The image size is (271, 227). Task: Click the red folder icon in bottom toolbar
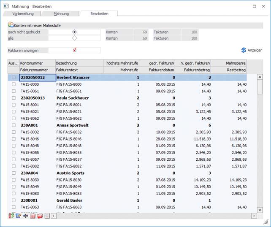tap(40, 216)
